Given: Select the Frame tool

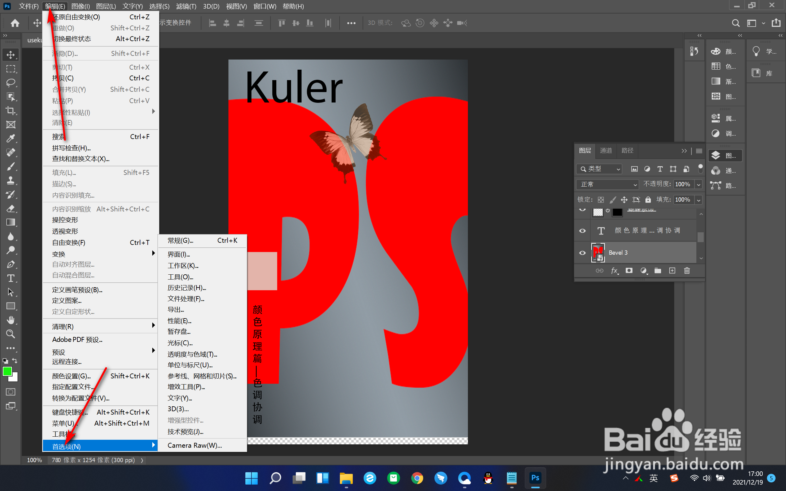Looking at the screenshot, I should [x=11, y=125].
